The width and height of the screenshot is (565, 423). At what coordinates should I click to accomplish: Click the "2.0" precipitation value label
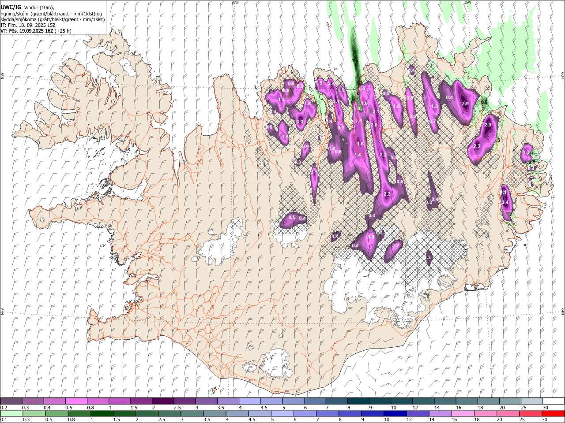(x=374, y=125)
